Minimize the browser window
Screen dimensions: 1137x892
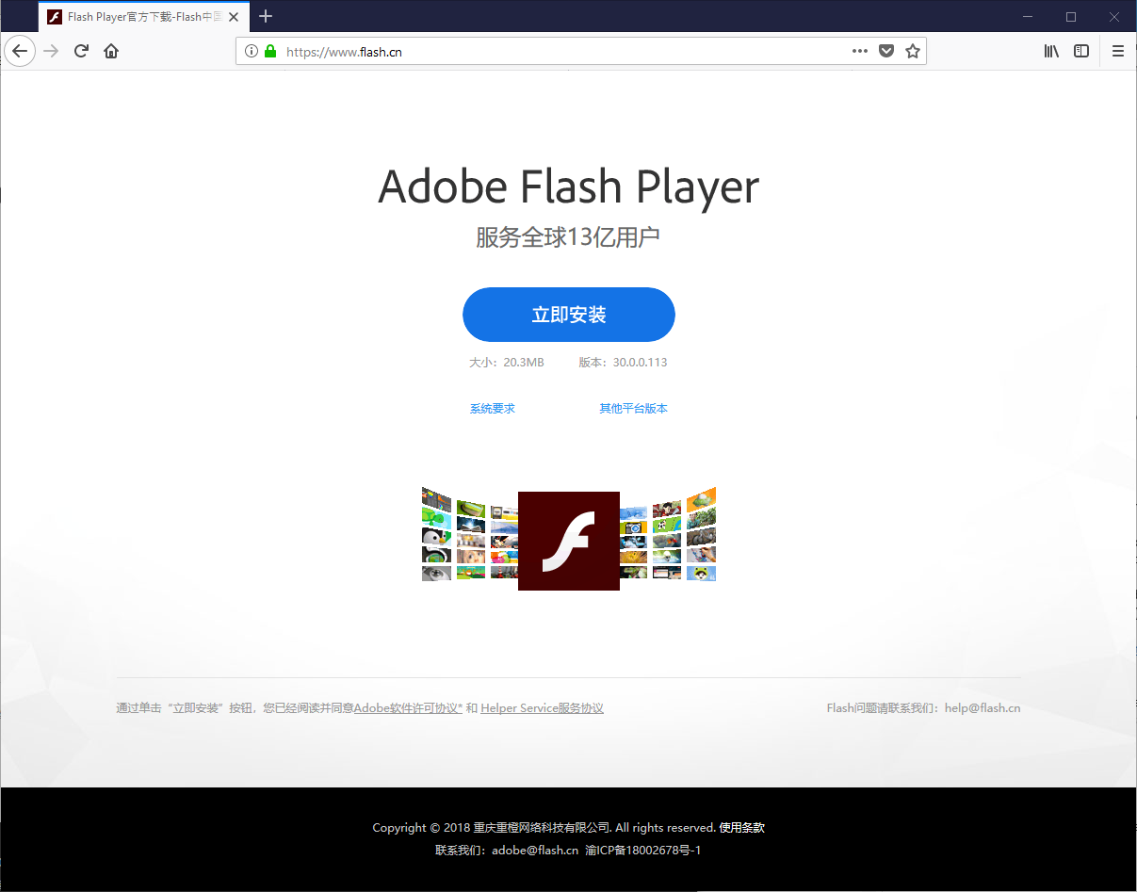click(1028, 16)
